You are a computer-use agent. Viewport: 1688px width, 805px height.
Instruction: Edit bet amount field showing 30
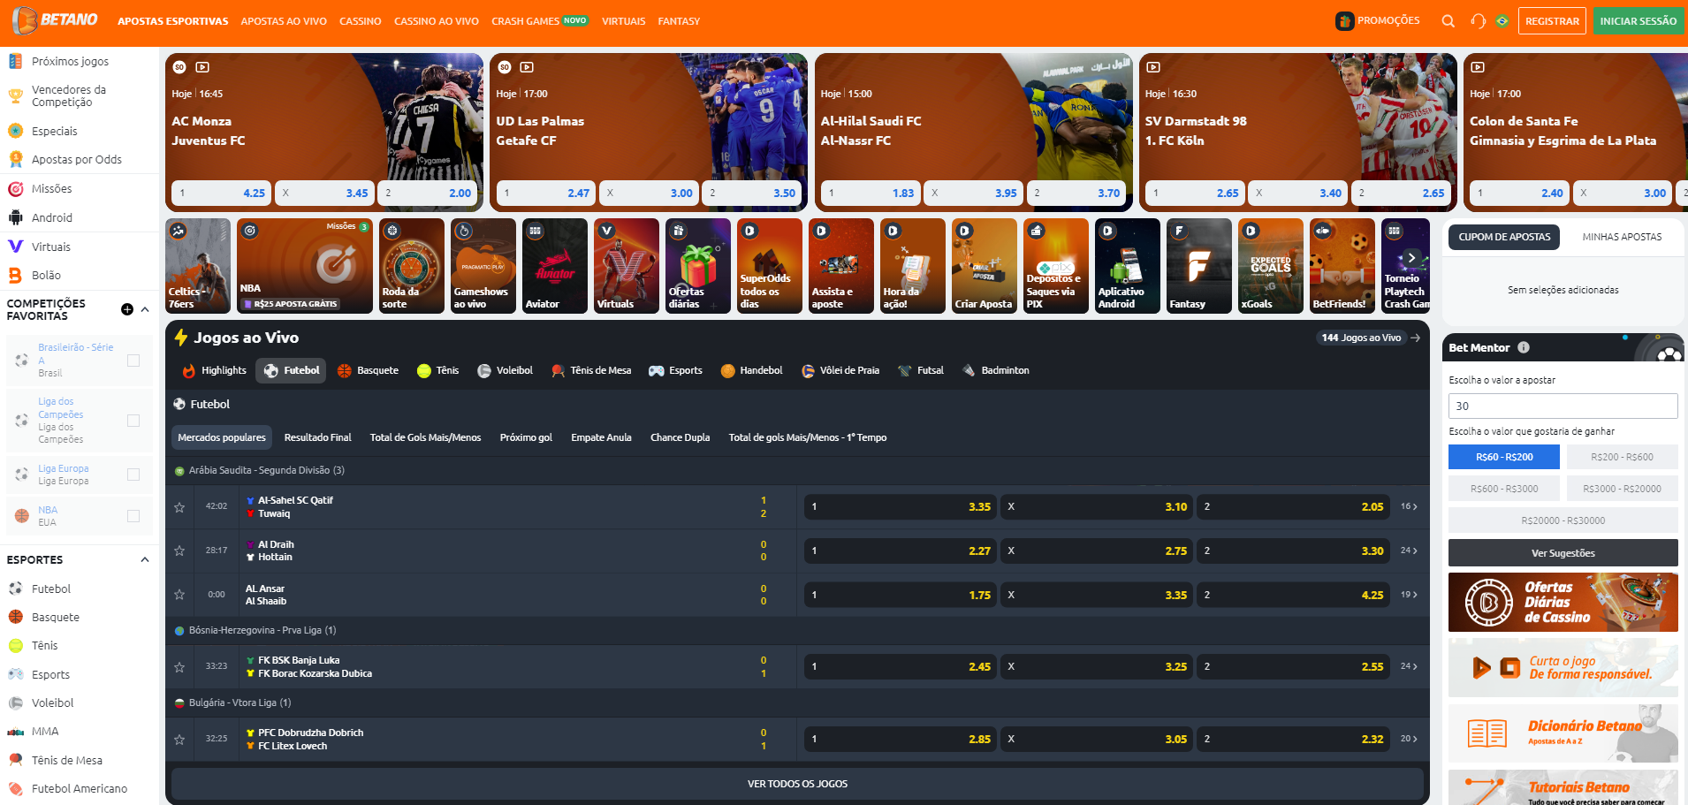(x=1563, y=406)
